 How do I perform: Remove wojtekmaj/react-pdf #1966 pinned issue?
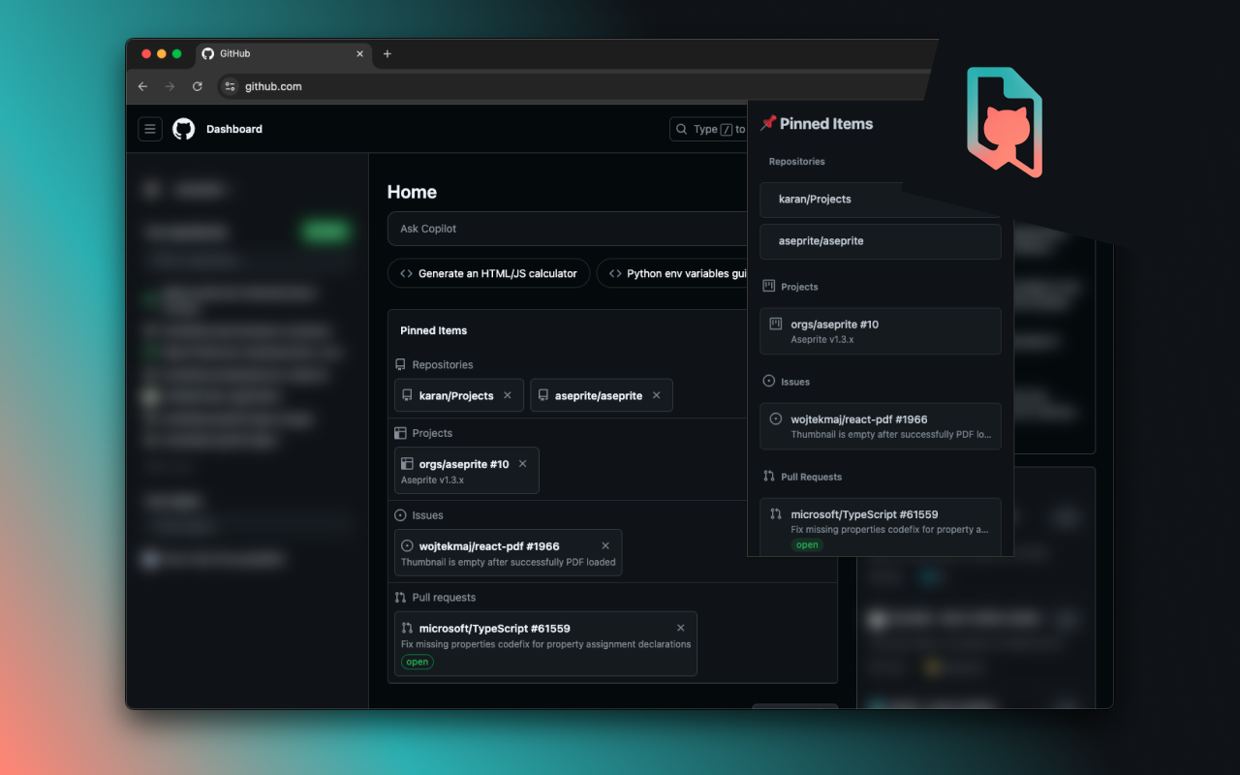tap(605, 546)
